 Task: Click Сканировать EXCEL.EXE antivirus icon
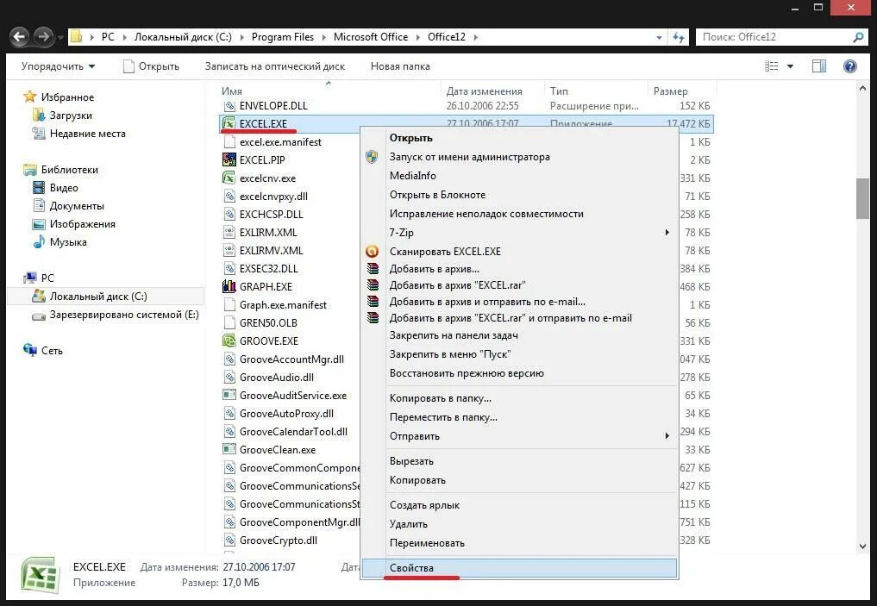[x=372, y=251]
